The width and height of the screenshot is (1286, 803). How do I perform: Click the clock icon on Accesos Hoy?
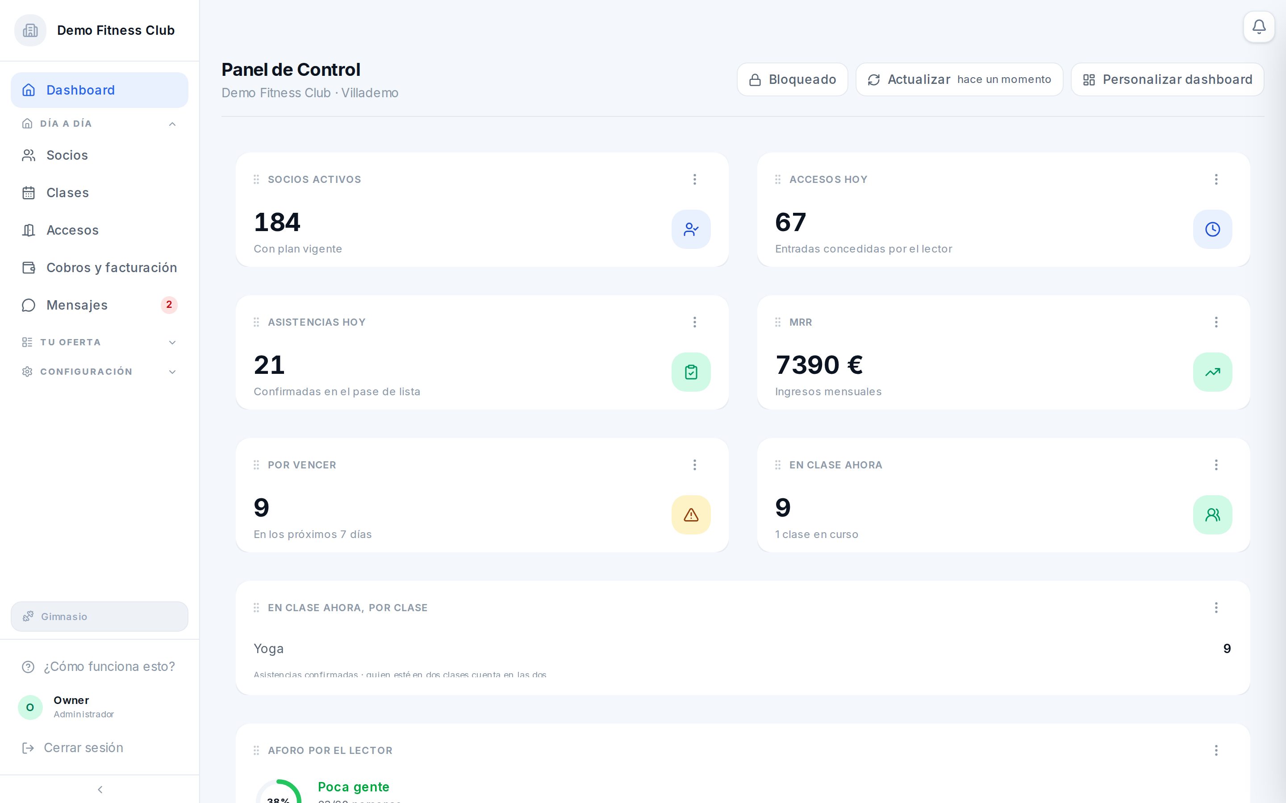1212,229
